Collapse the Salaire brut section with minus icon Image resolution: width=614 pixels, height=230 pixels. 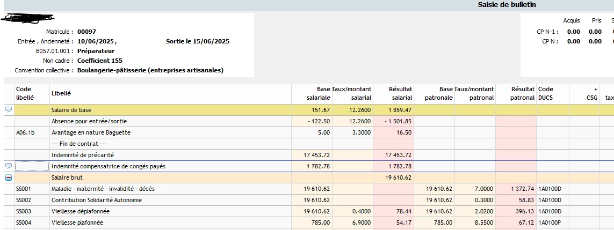tap(9, 177)
